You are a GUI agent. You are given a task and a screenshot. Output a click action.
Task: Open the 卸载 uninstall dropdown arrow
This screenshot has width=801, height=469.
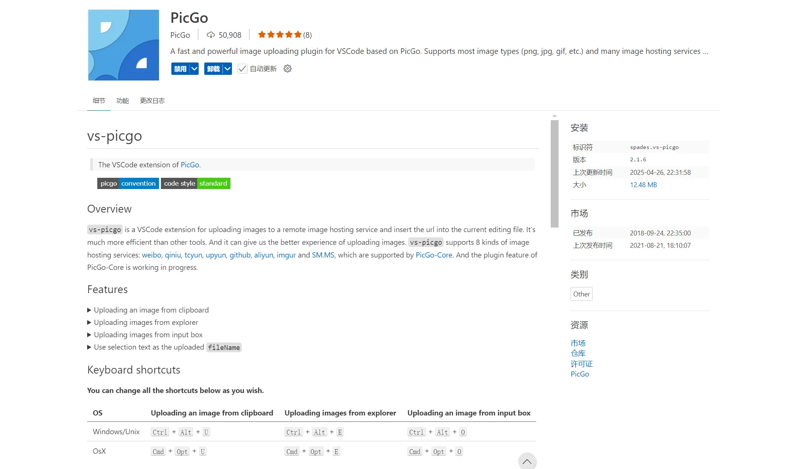227,69
